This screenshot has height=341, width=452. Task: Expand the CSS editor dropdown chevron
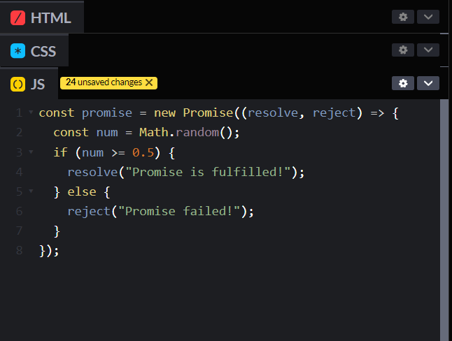[428, 50]
